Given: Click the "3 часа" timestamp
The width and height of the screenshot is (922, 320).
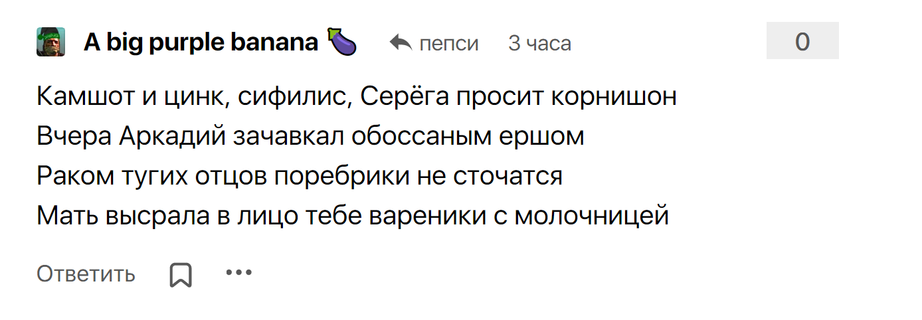Looking at the screenshot, I should (539, 44).
